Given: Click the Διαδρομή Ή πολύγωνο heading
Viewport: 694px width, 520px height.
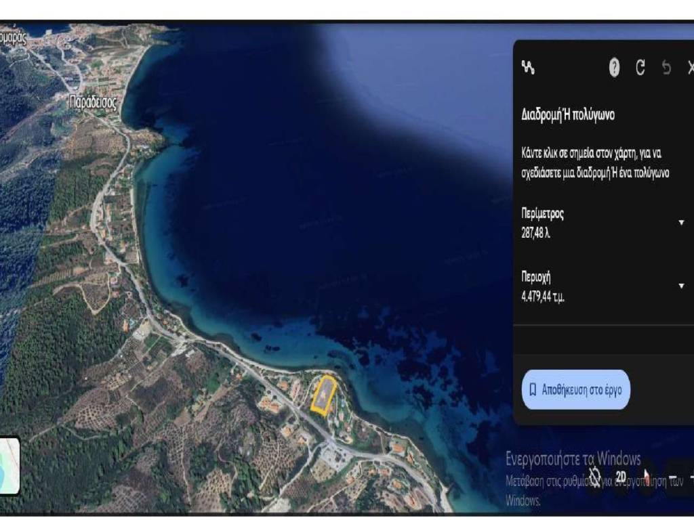Looking at the screenshot, I should pos(568,114).
